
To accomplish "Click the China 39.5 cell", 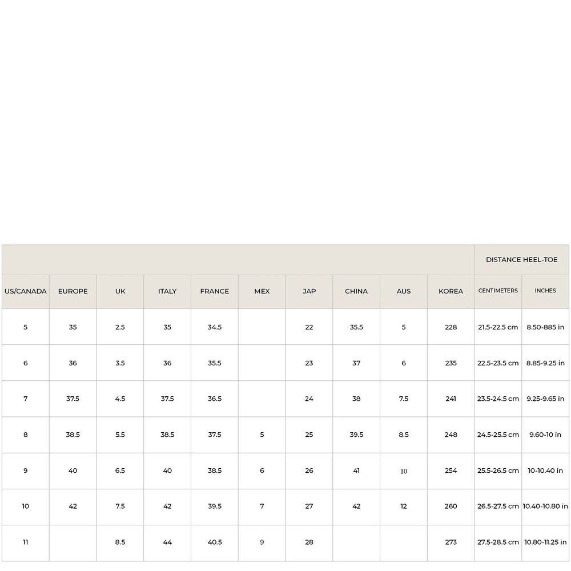I will coord(356,435).
